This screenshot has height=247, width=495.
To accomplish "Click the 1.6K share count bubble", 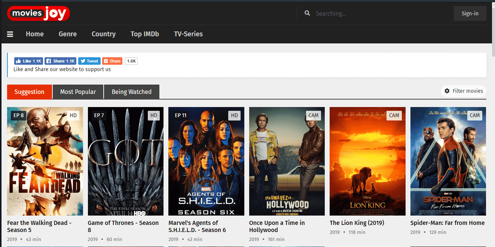I will point(132,61).
